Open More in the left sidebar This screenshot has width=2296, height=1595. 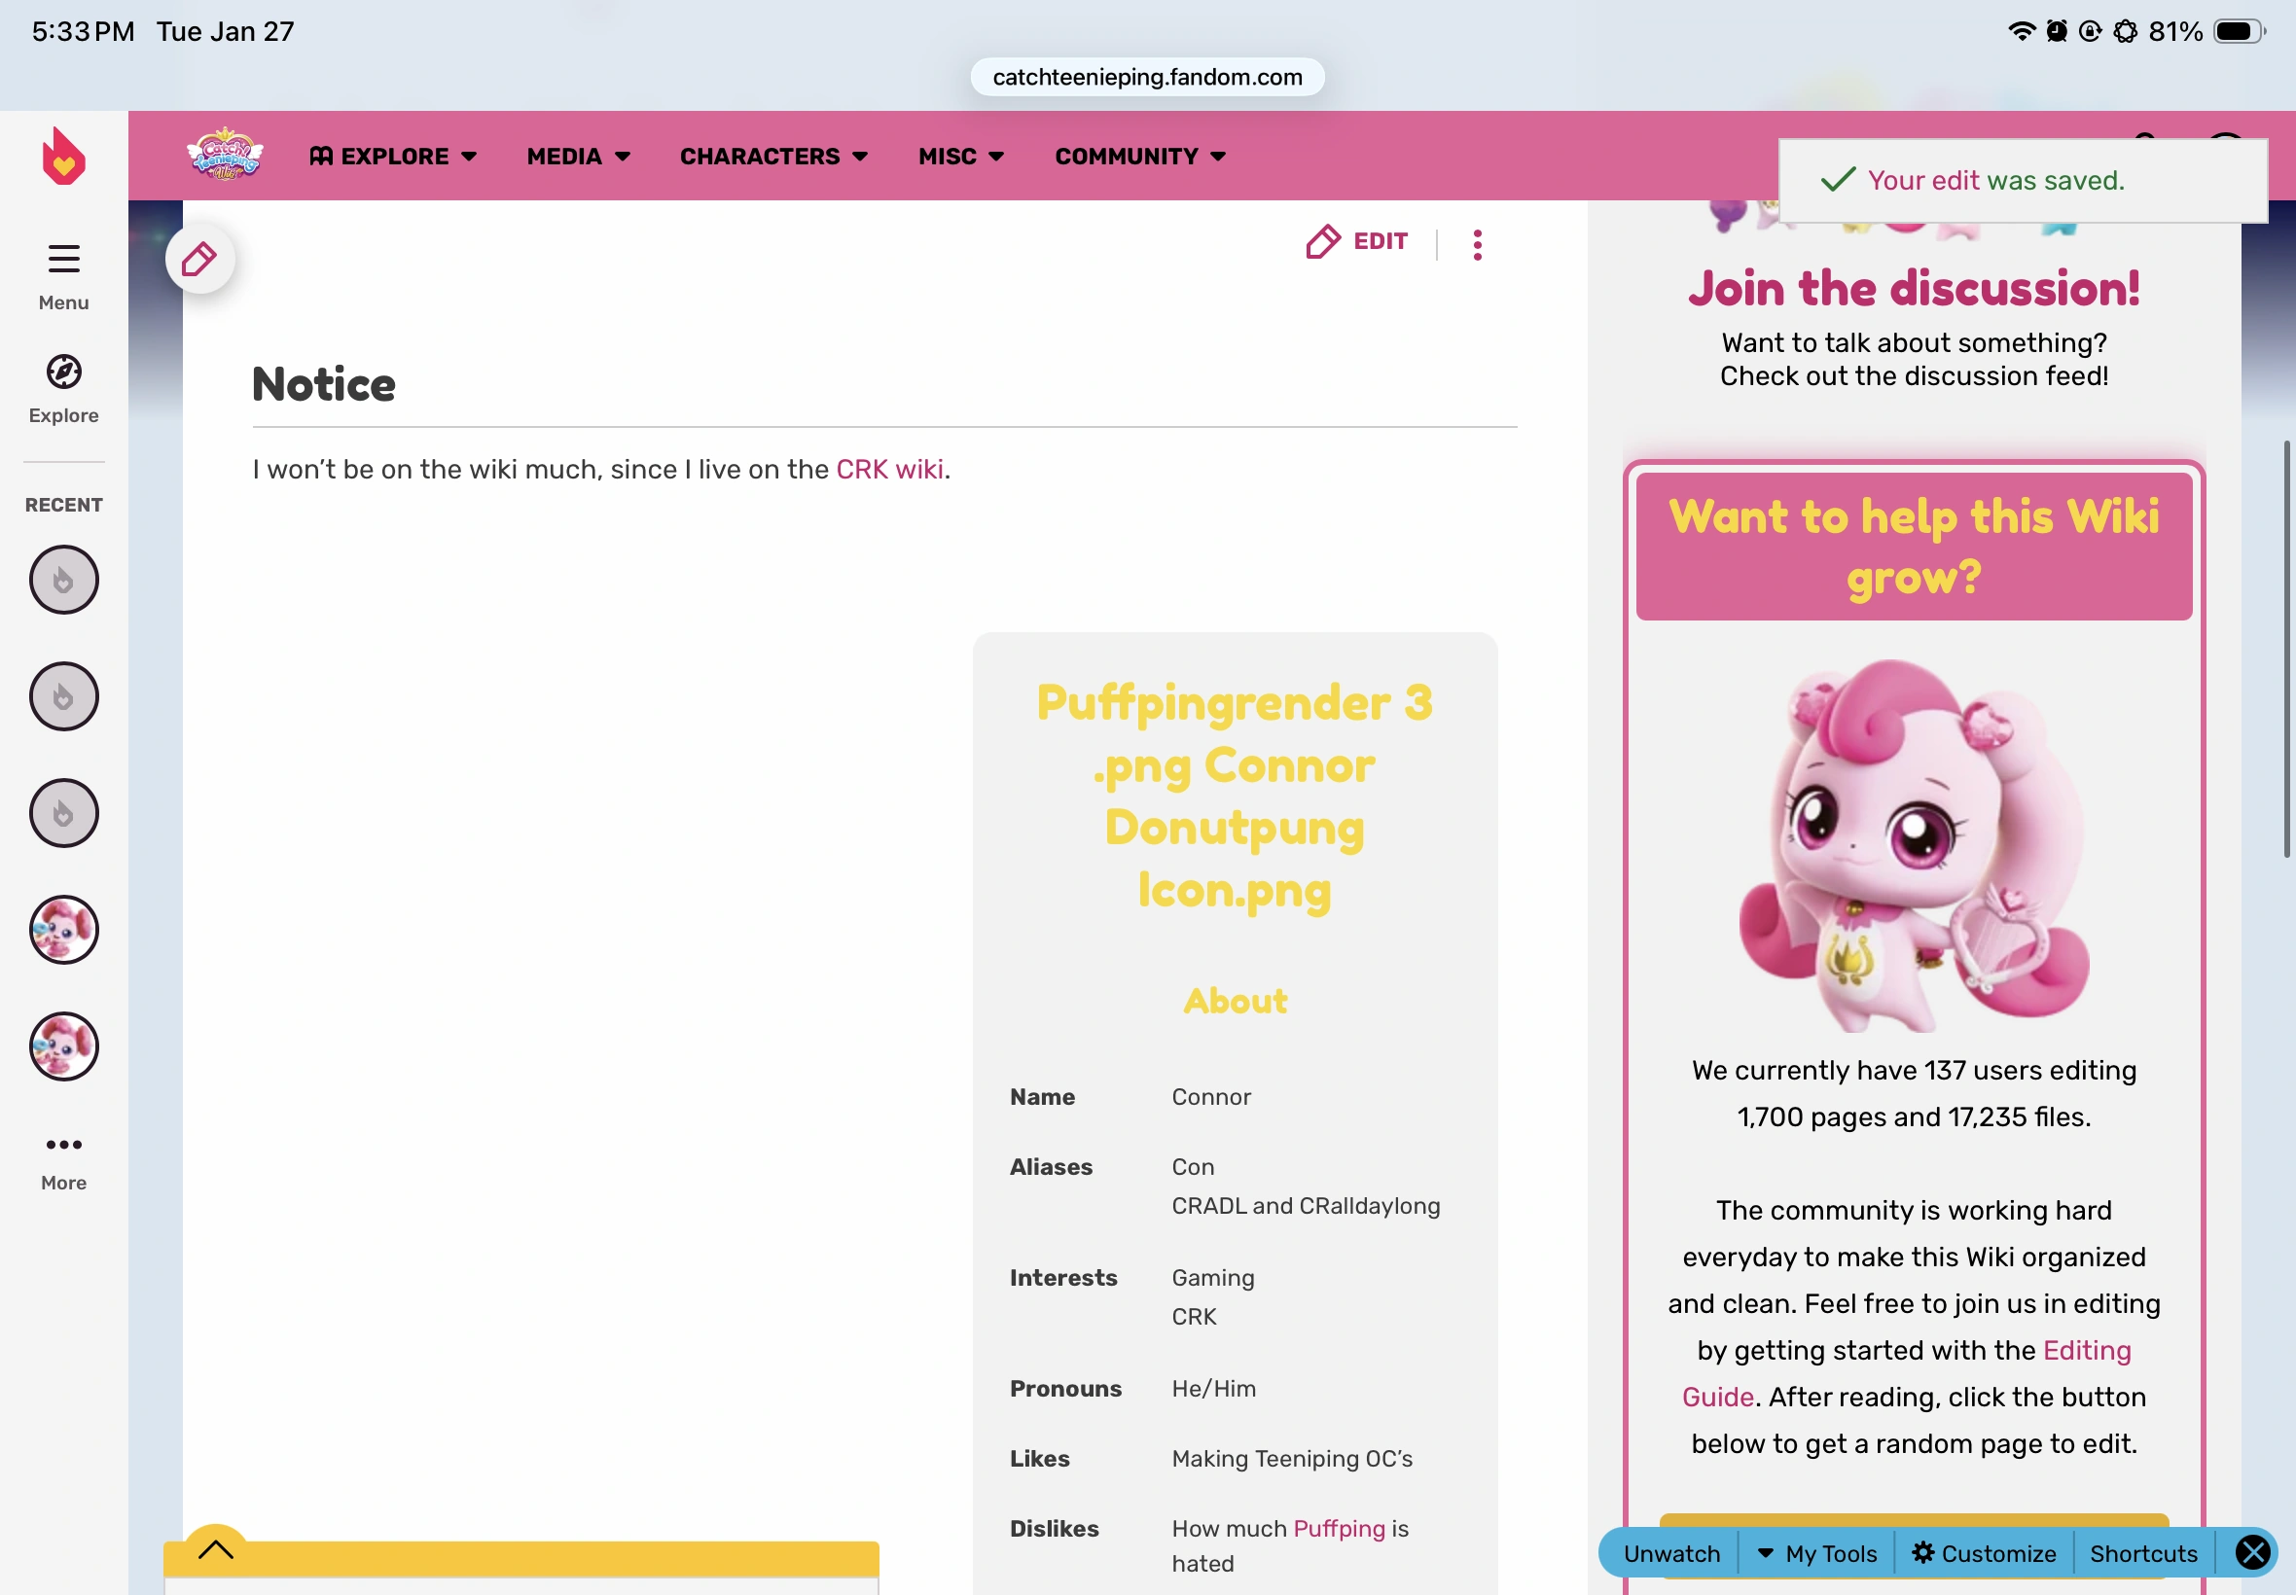(63, 1159)
